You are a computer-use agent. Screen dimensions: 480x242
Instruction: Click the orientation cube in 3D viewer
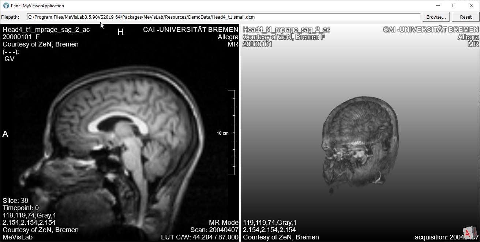pyautogui.click(x=469, y=232)
